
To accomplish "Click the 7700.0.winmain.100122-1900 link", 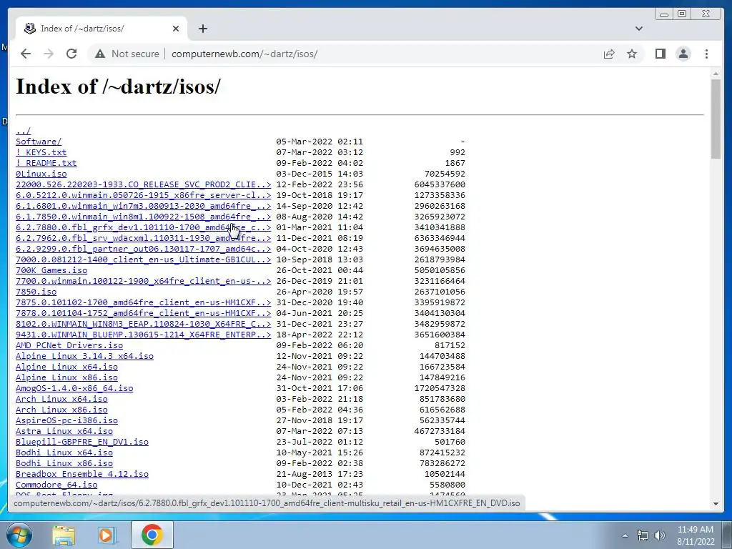I will [143, 281].
